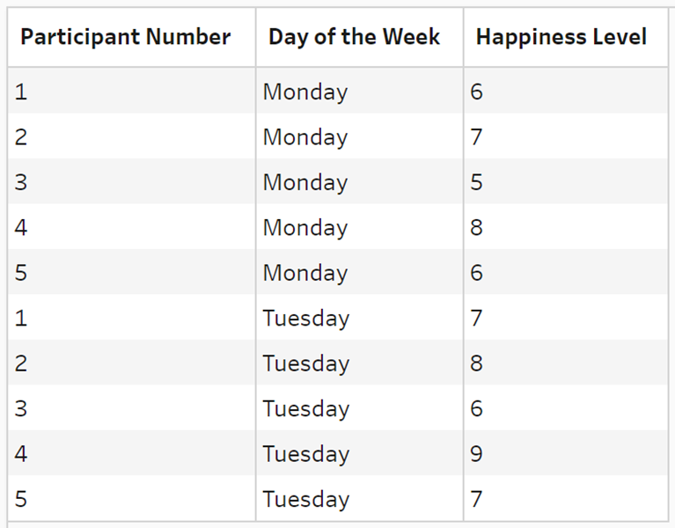Select the Participant Number column header
The image size is (675, 528).
(125, 37)
